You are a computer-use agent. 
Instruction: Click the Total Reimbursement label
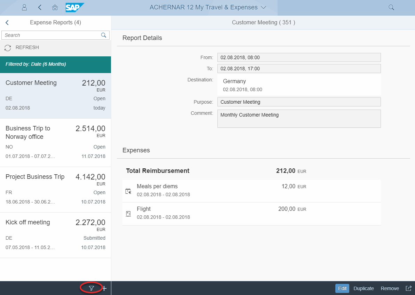[x=158, y=171]
